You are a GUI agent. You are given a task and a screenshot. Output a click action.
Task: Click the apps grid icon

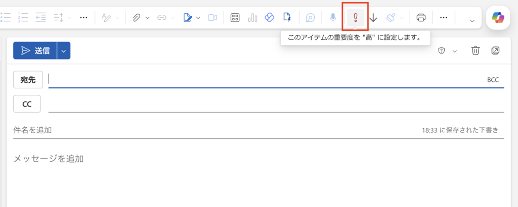click(235, 18)
